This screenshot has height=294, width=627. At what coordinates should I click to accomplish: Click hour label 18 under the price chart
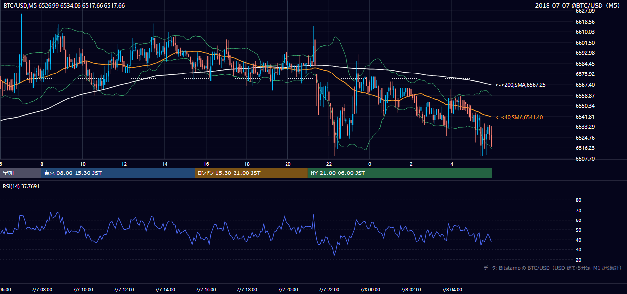pyautogui.click(x=247, y=164)
